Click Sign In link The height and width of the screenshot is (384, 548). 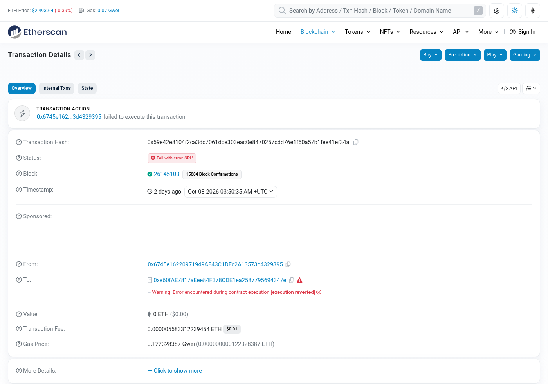tap(523, 32)
